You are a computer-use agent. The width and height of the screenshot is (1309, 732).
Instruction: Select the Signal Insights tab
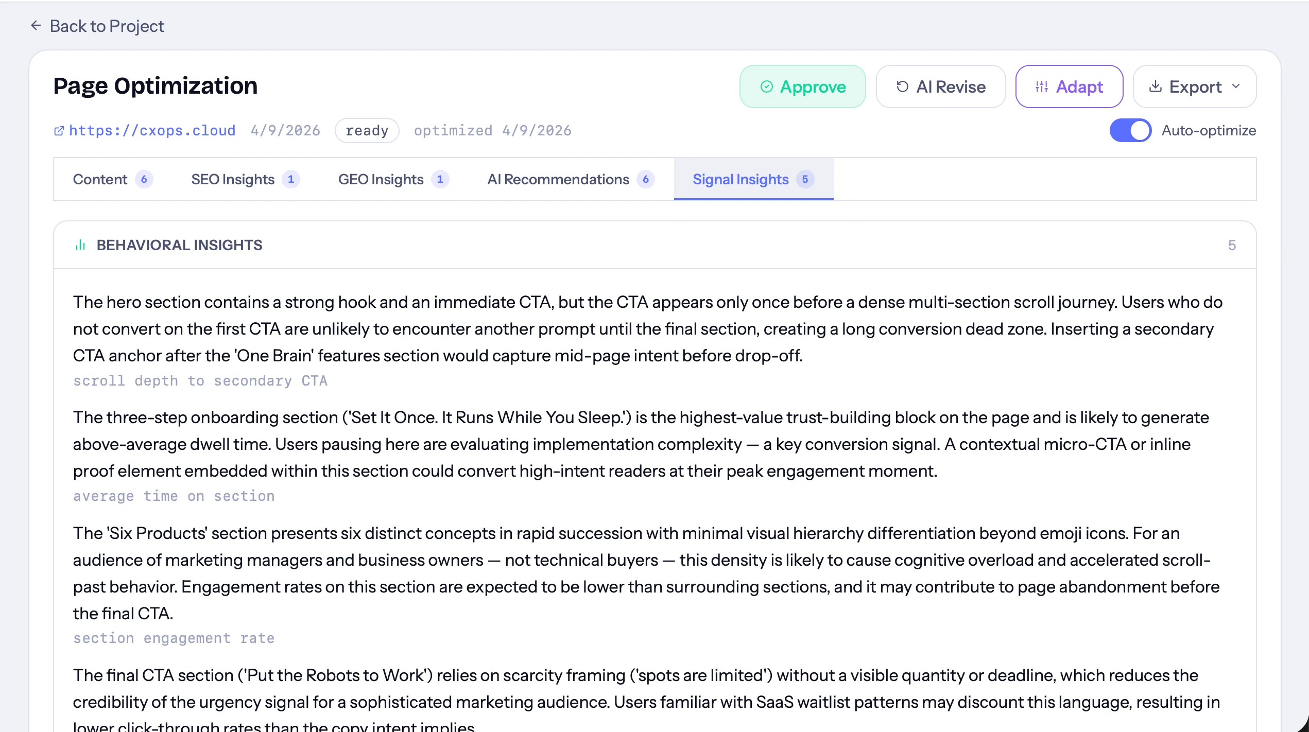point(753,179)
